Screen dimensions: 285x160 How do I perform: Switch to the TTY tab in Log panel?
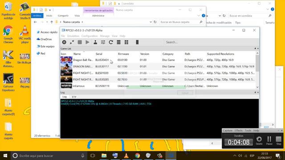tap(74, 97)
